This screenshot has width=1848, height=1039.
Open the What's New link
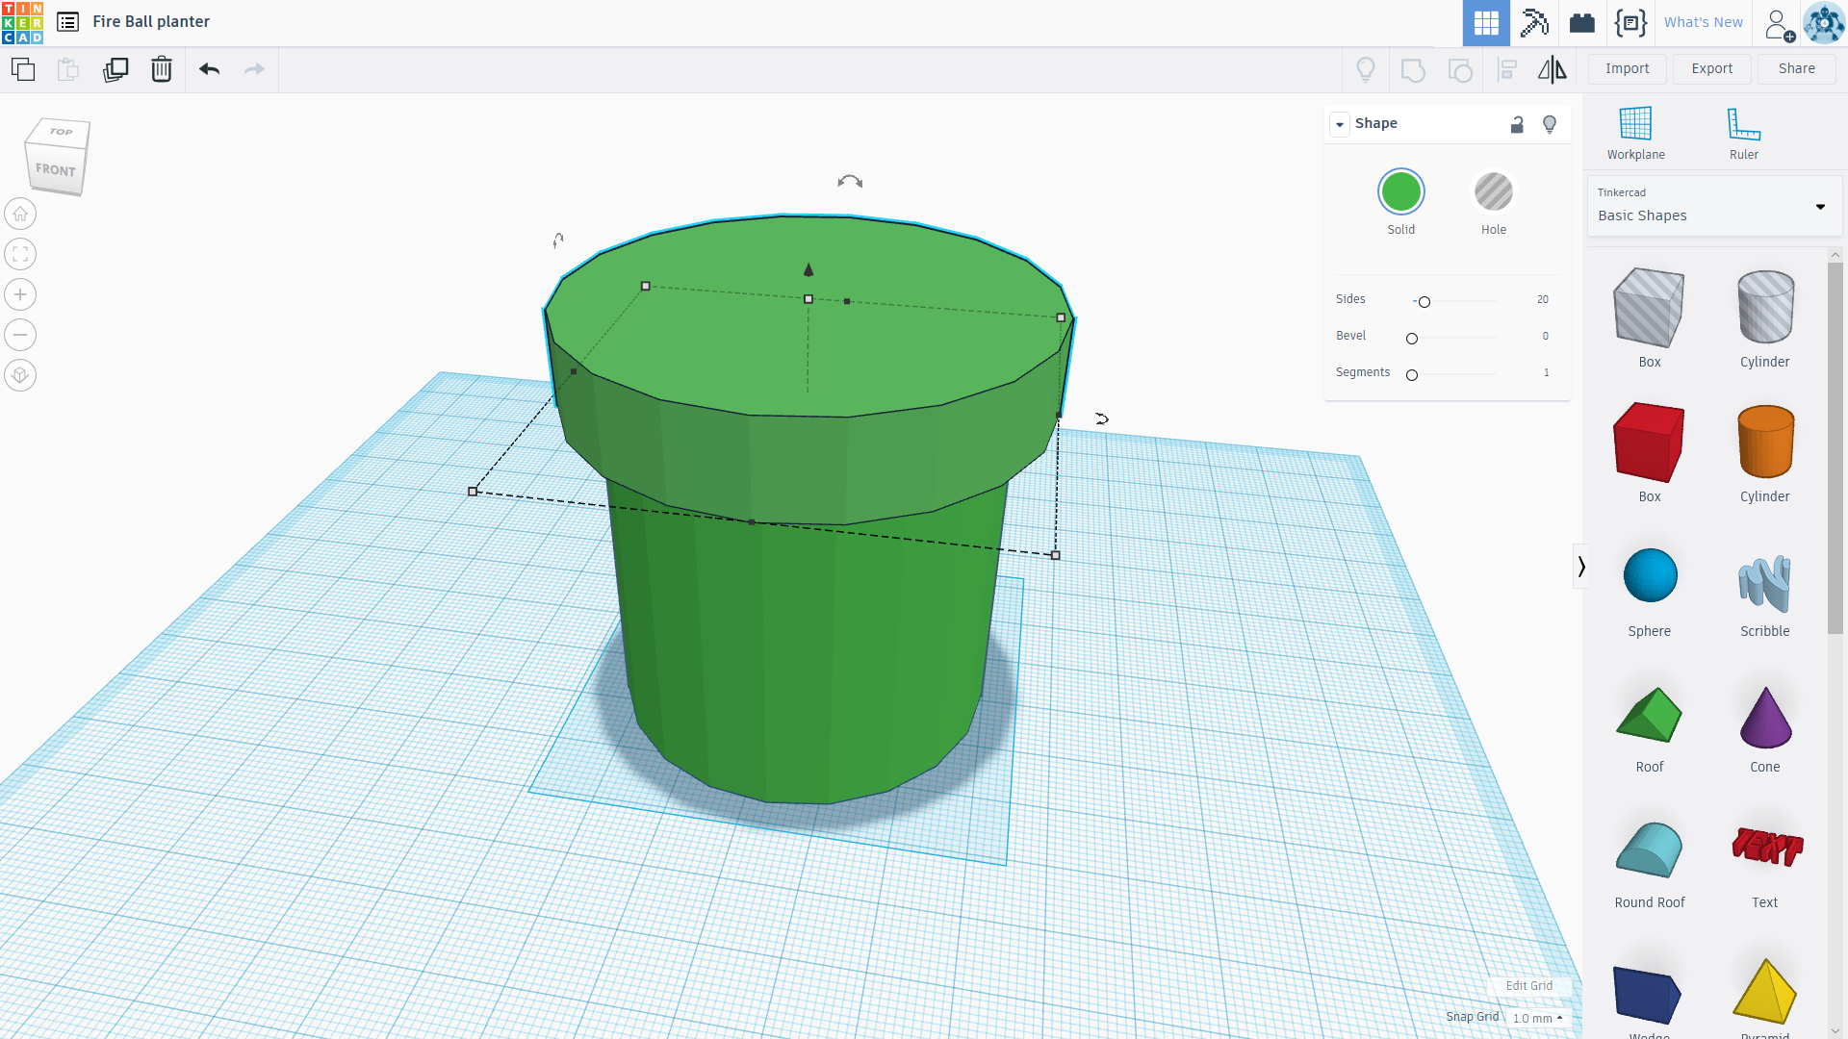pos(1703,22)
